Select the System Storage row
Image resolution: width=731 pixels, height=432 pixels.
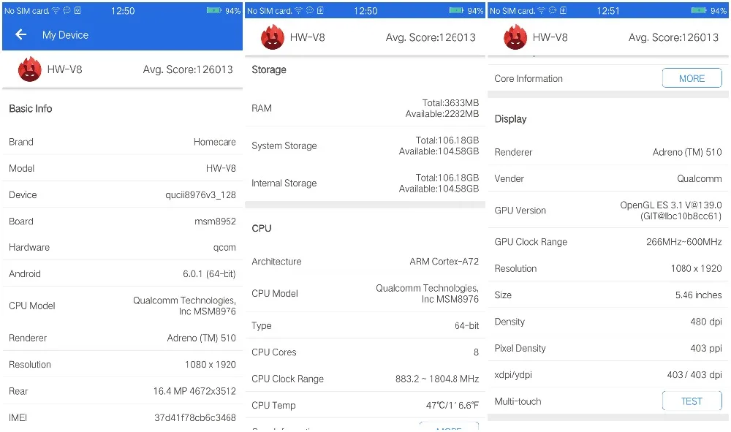(365, 145)
